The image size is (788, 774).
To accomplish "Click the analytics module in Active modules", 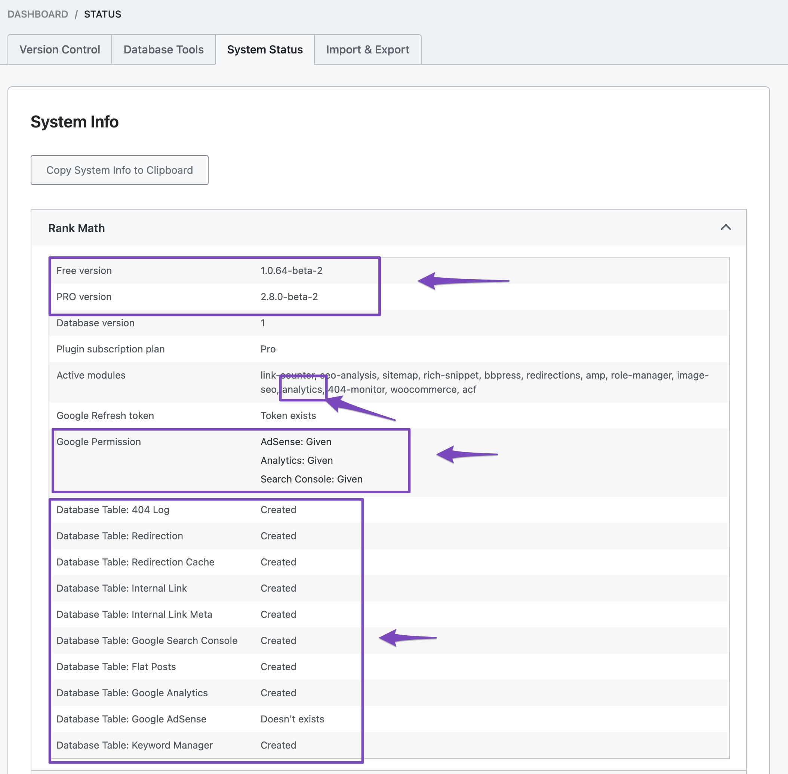I will coord(303,389).
